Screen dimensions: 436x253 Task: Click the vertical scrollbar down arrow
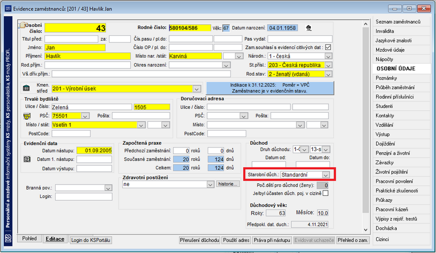366,230
